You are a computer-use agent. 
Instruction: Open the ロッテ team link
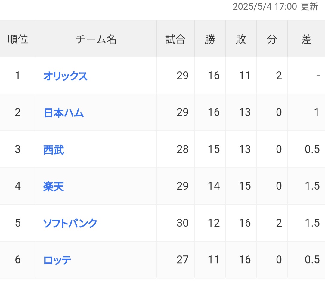click(57, 260)
